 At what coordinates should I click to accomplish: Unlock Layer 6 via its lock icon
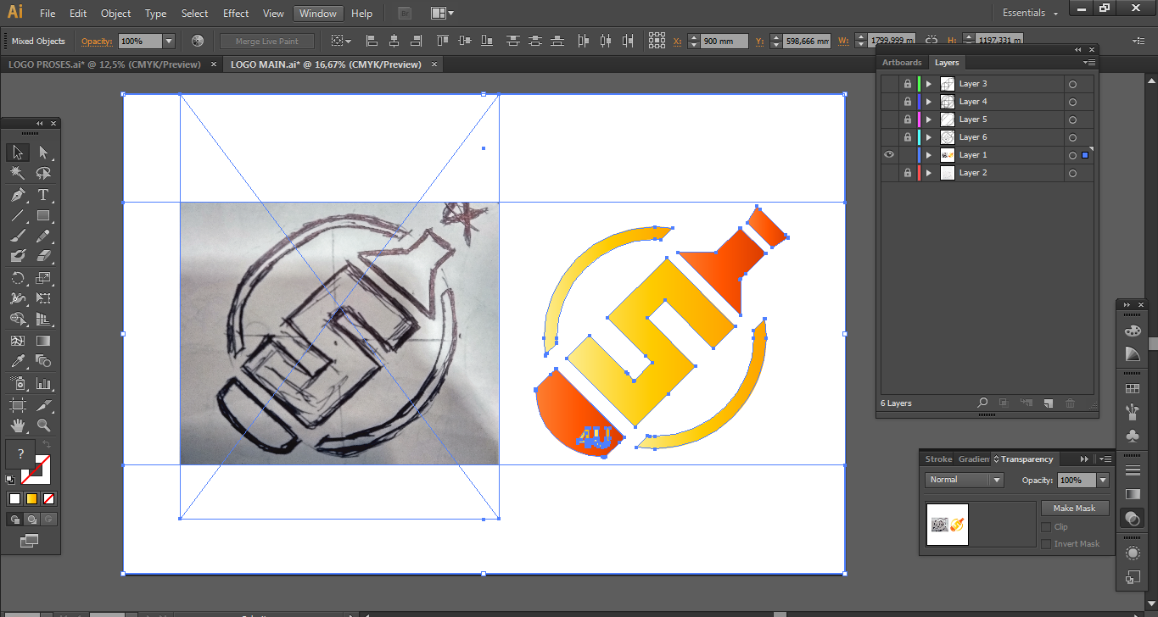point(908,137)
